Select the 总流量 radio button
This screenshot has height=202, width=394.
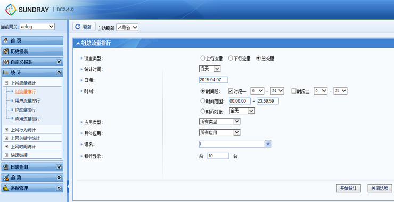(x=258, y=58)
